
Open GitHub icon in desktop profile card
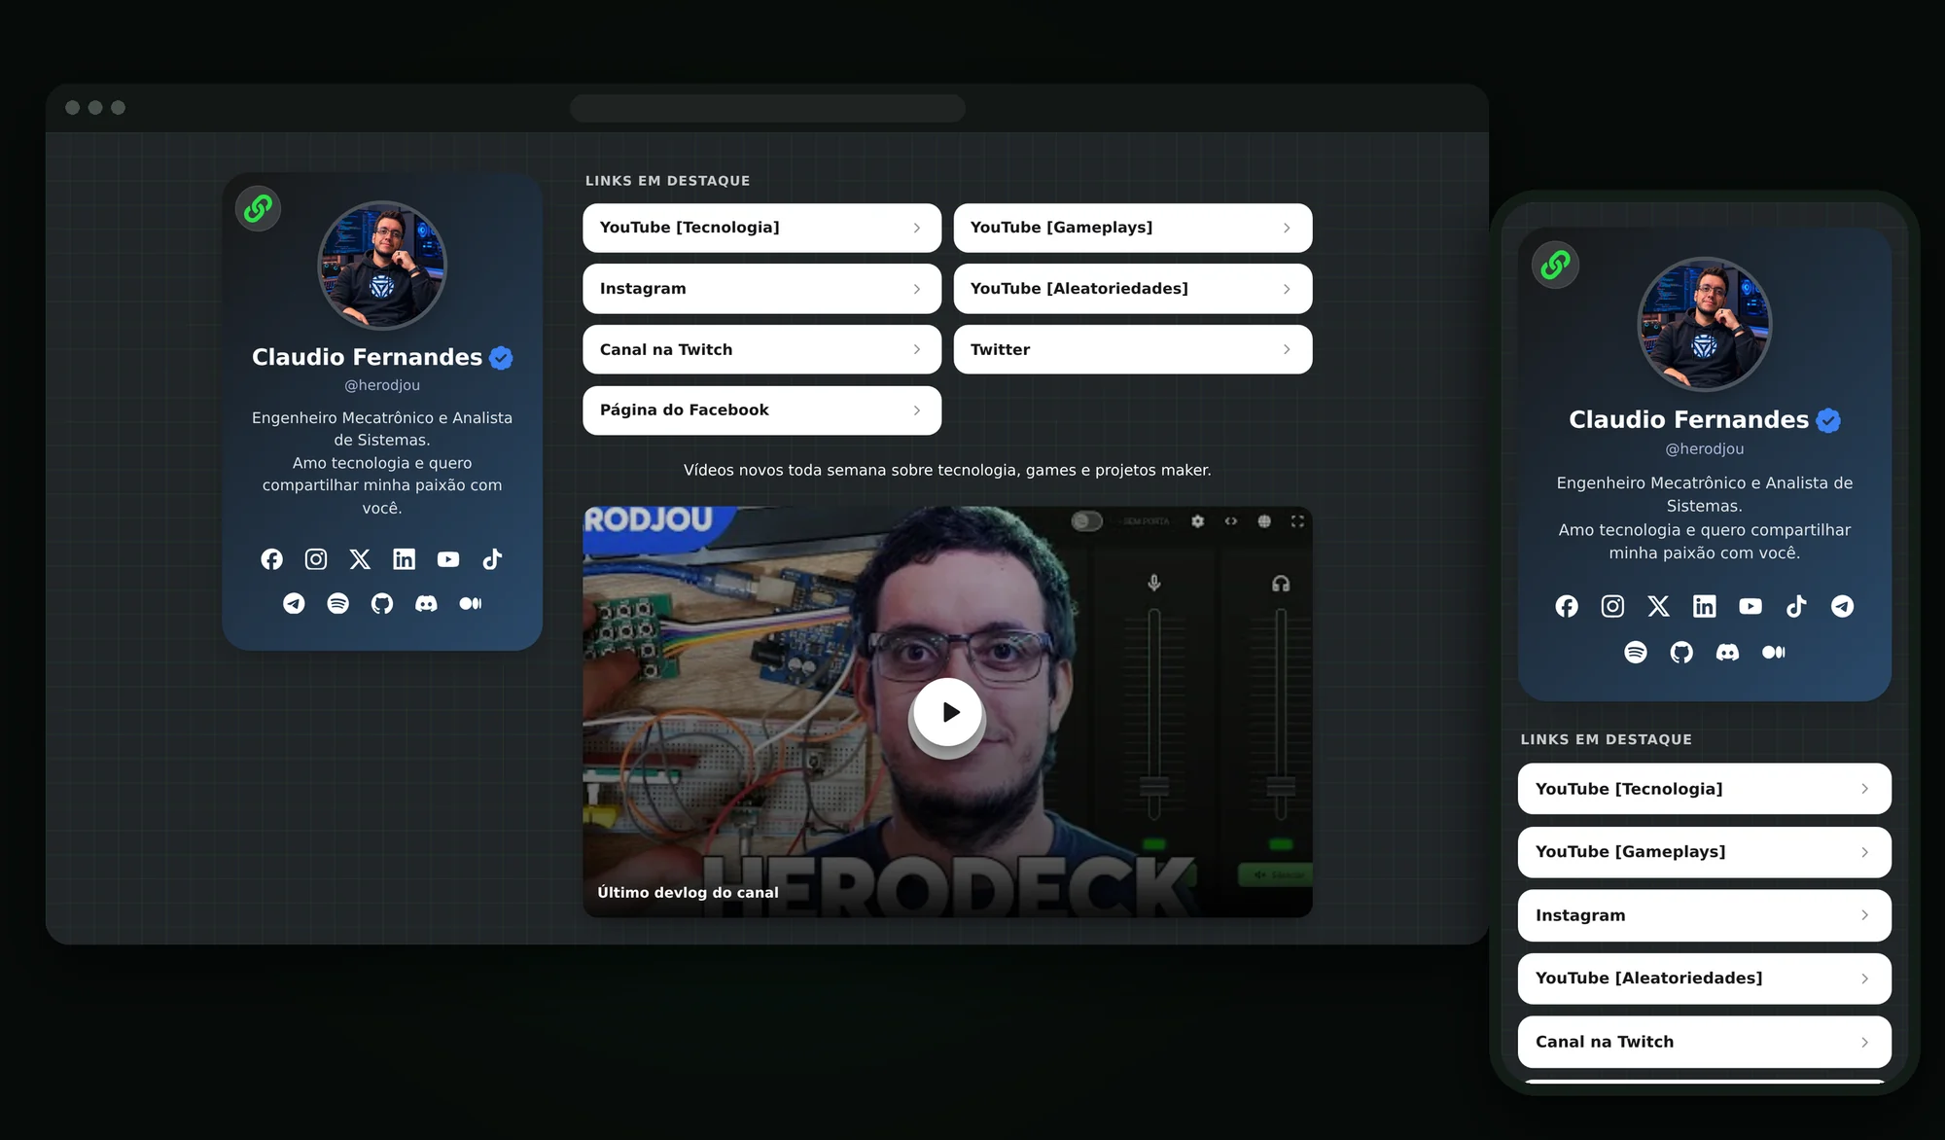(382, 604)
